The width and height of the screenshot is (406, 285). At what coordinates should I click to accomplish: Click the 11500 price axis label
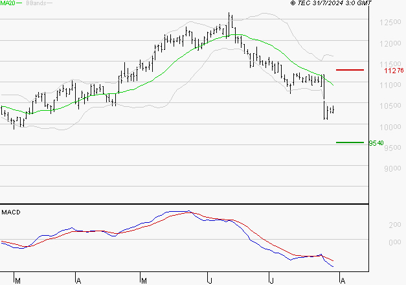tap(390, 64)
